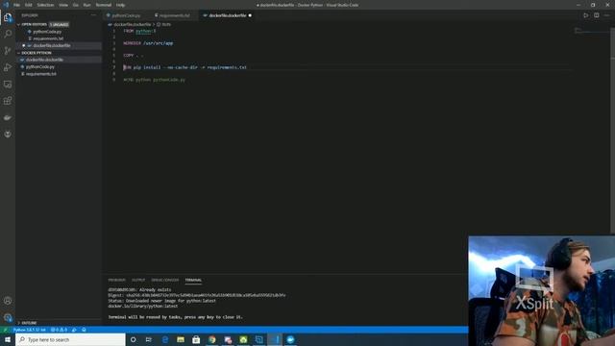
Task: Switch to the Output panel tab
Action: (x=138, y=280)
